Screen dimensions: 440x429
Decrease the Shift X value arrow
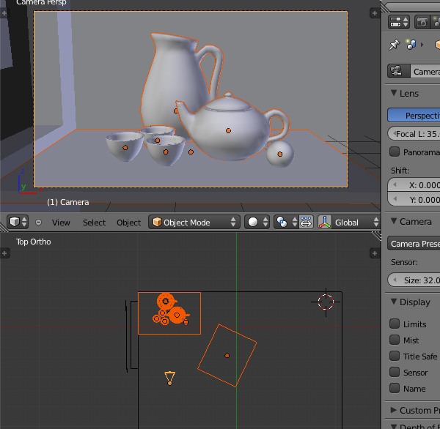[x=395, y=184]
